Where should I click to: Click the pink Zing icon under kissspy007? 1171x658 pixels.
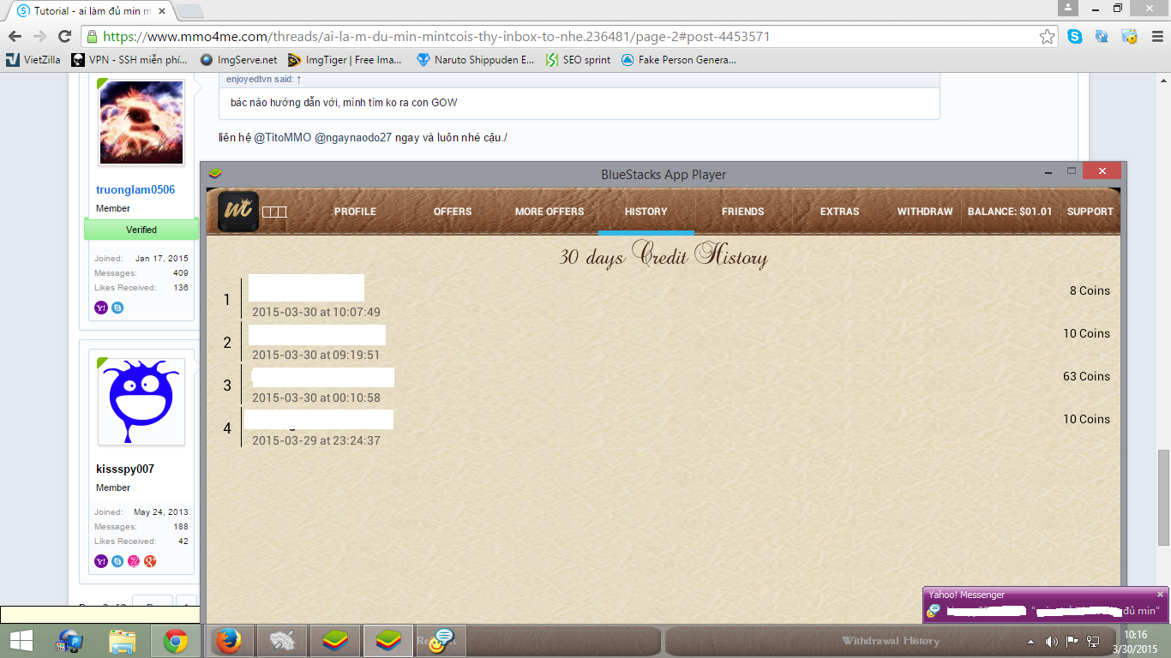pyautogui.click(x=134, y=561)
